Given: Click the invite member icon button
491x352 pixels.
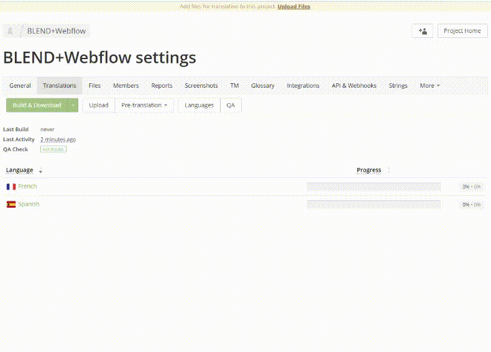Looking at the screenshot, I should pyautogui.click(x=423, y=31).
